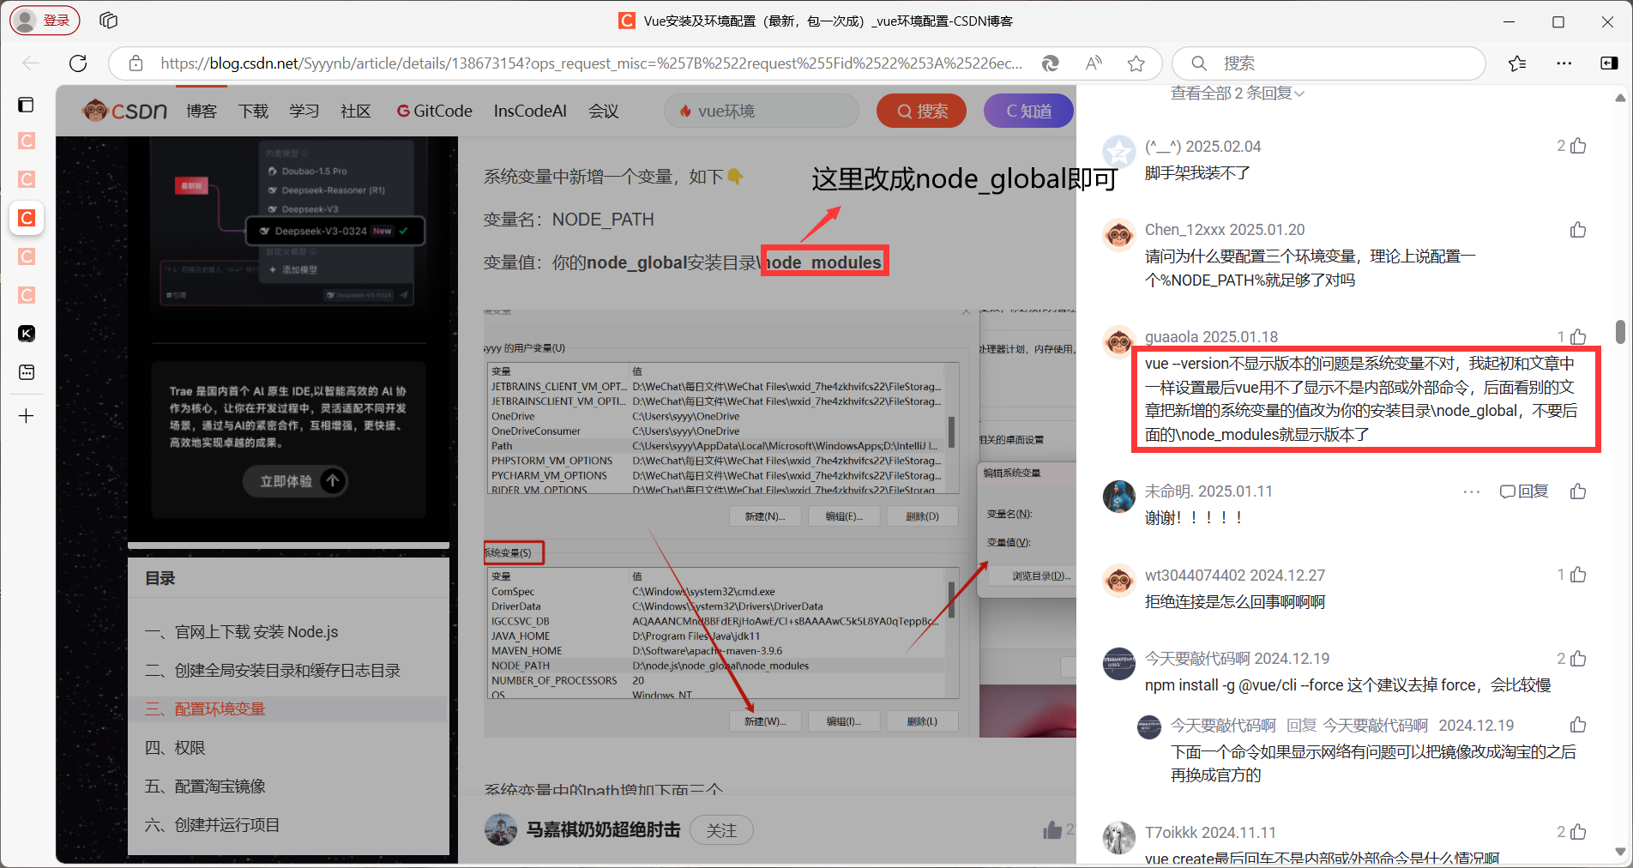Click the CSDN logo

124,111
